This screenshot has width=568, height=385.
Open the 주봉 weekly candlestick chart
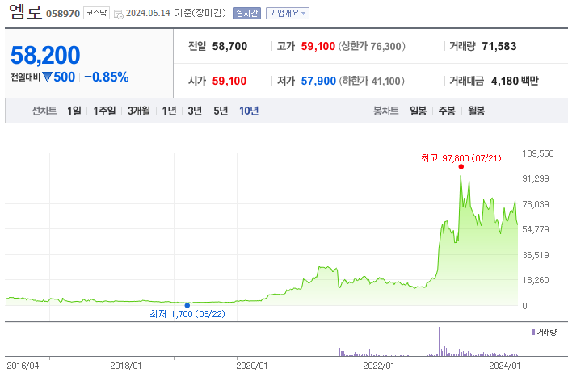pyautogui.click(x=447, y=111)
